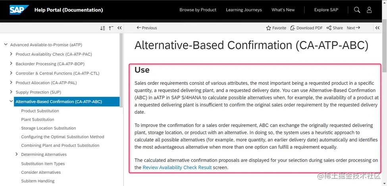This screenshot has width=387, height=186.
Task: Go to Previous page
Action: pyautogui.click(x=147, y=28)
